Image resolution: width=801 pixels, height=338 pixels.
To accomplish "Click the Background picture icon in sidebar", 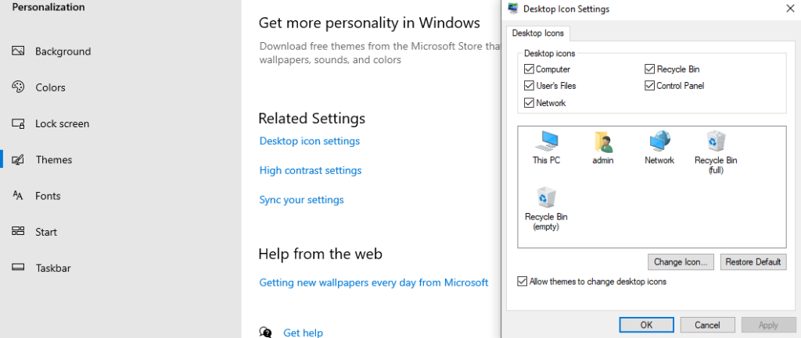I will click(x=18, y=51).
